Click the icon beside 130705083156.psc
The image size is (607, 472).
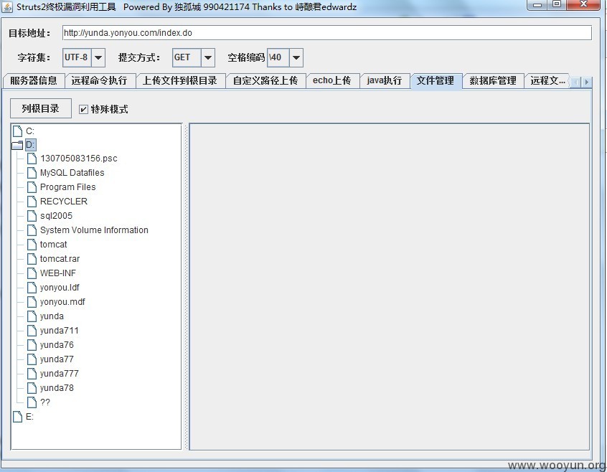(x=32, y=159)
